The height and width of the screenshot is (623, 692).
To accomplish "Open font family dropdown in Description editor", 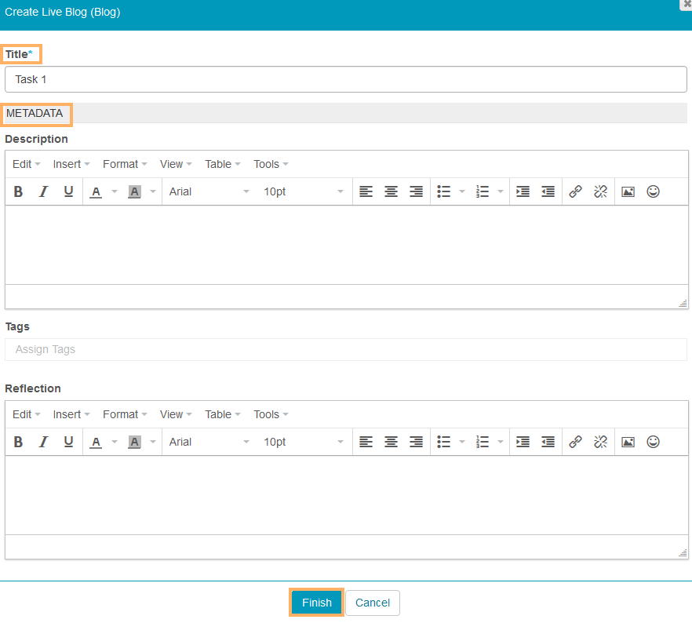I will coord(209,191).
